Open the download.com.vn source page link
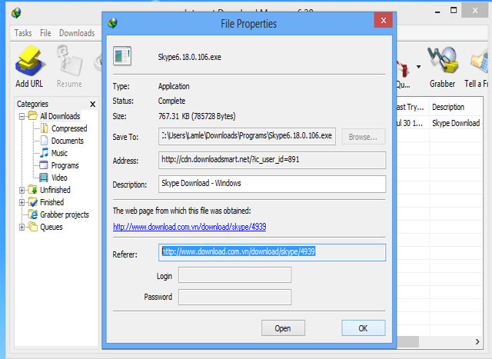 pos(190,227)
